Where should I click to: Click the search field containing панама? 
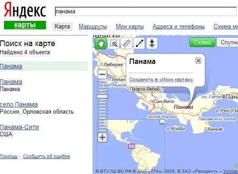[x=146, y=12]
